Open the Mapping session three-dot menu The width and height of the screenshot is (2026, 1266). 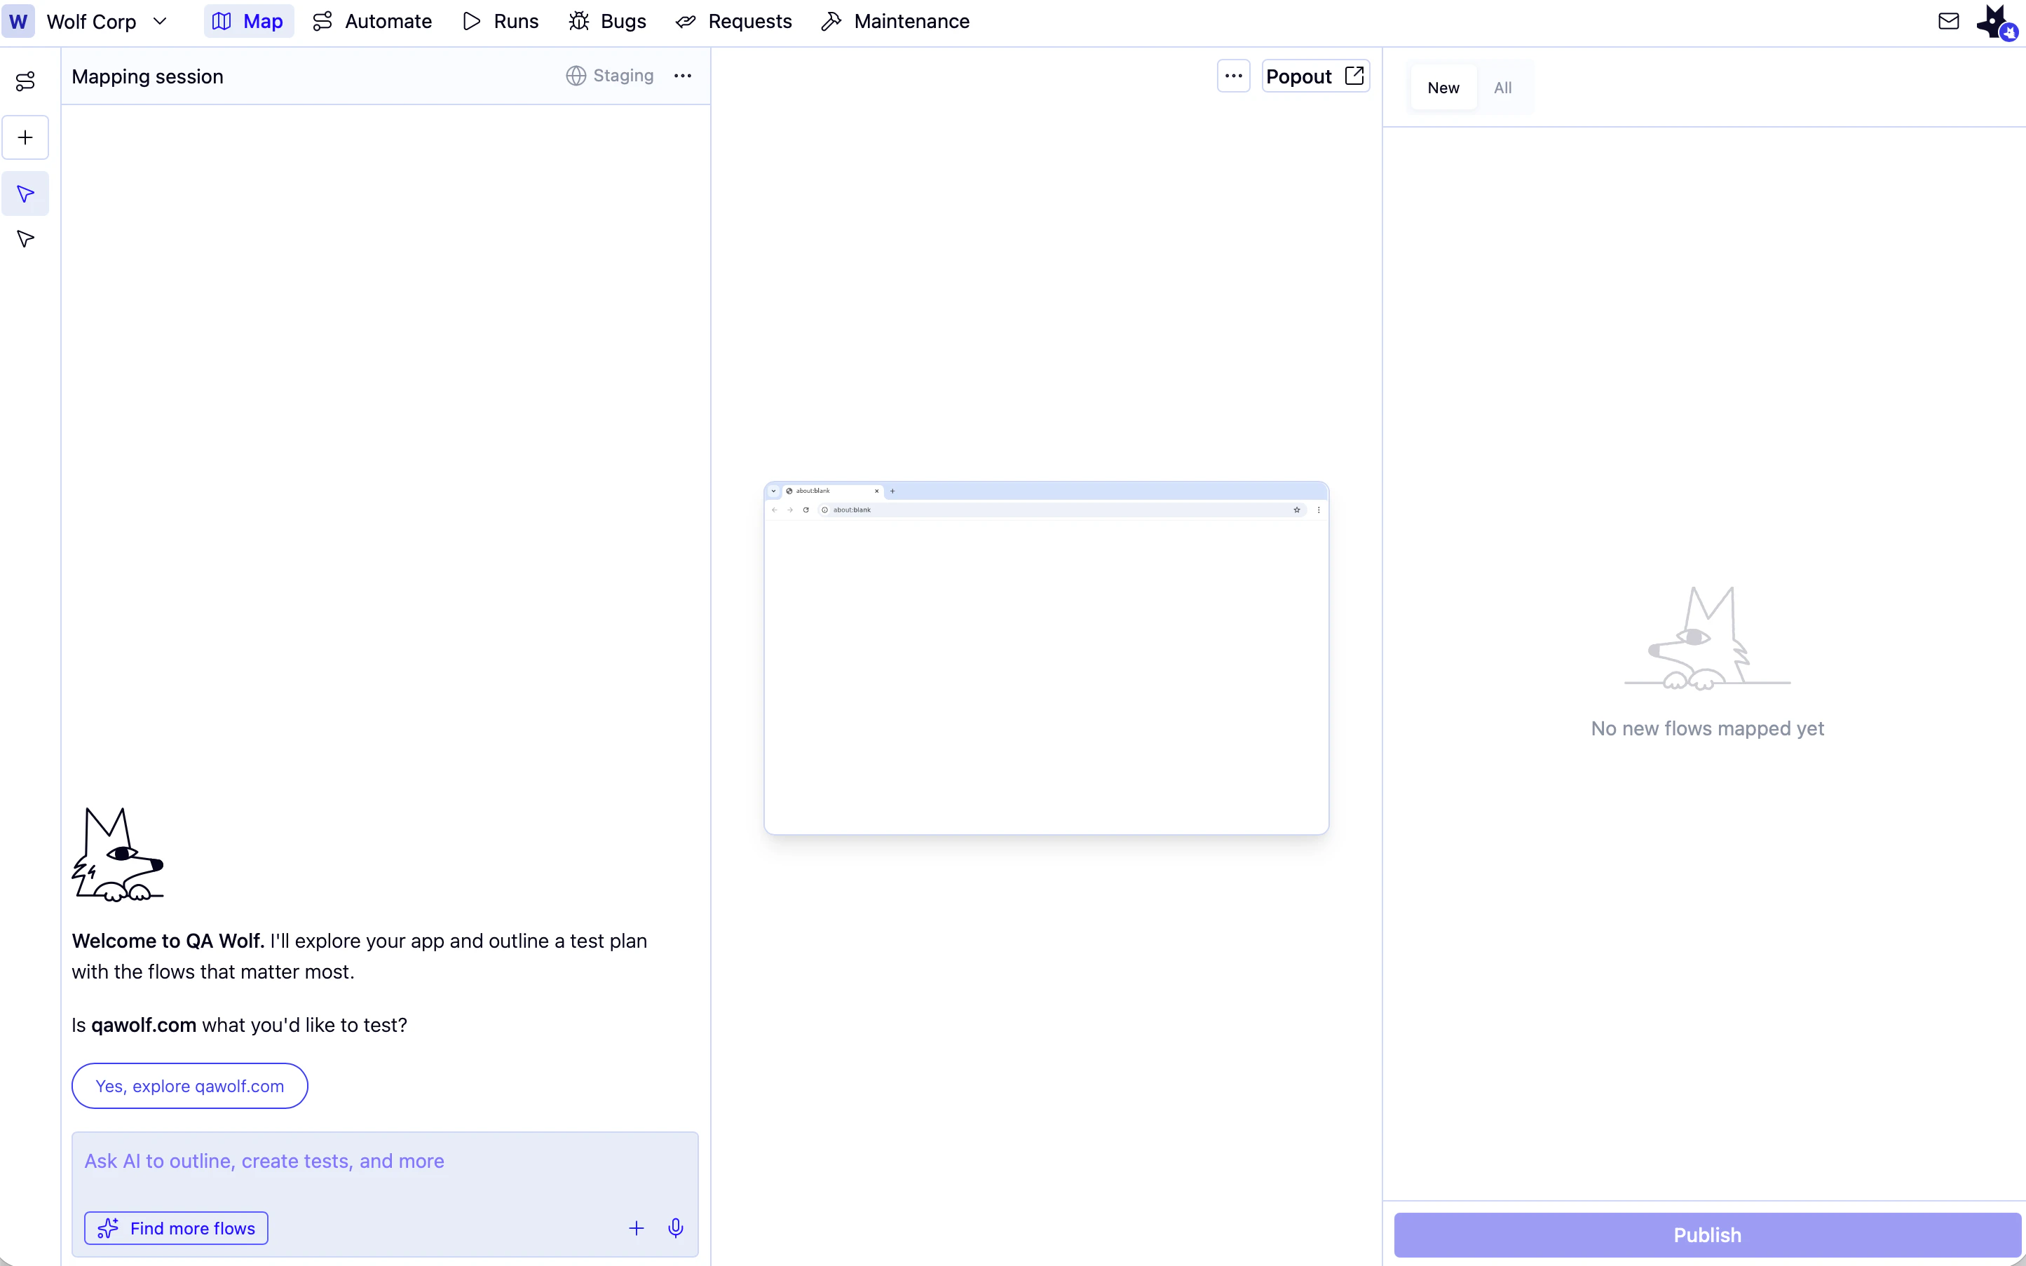(682, 76)
